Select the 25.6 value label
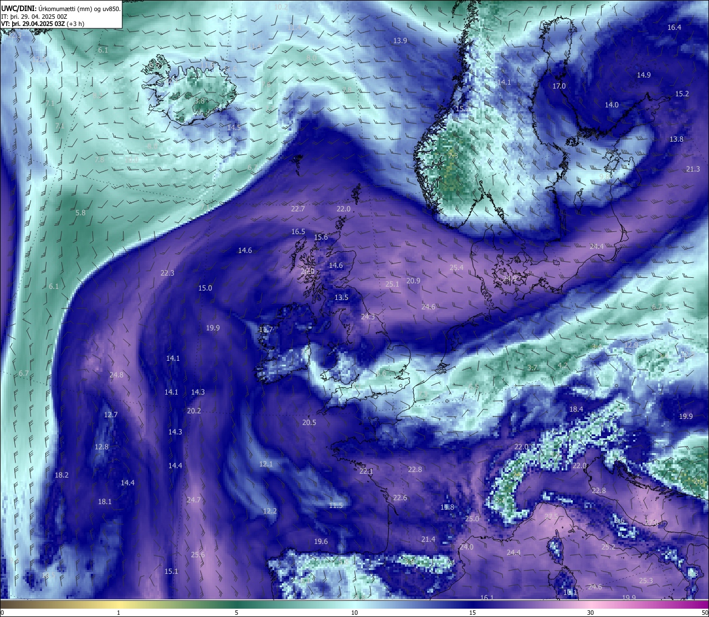This screenshot has height=617, width=709. (x=198, y=554)
